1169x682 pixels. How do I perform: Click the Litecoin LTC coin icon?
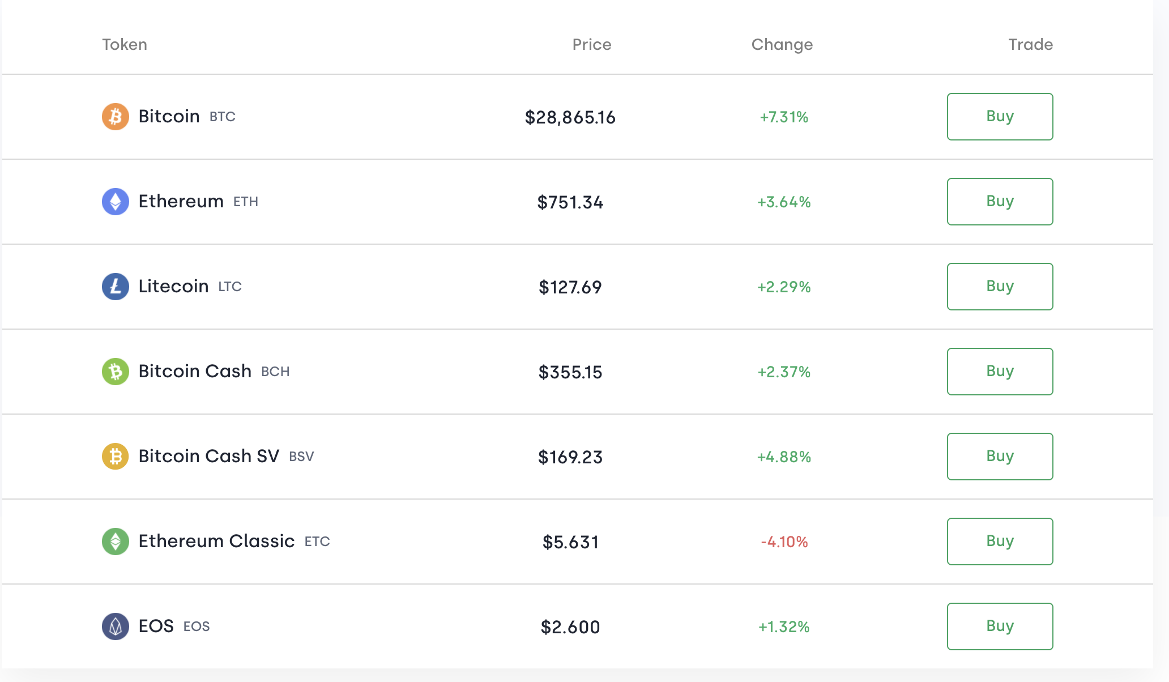point(115,287)
